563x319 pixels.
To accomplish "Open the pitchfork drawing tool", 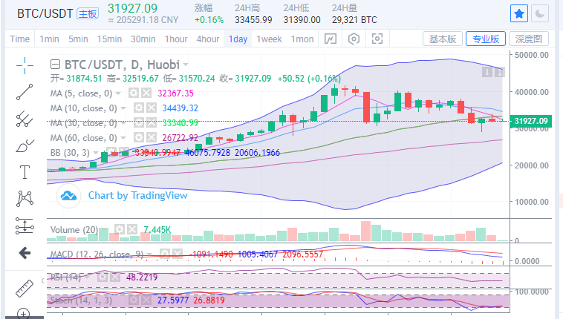I will click(25, 119).
